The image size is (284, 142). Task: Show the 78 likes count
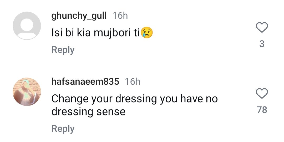(262, 110)
